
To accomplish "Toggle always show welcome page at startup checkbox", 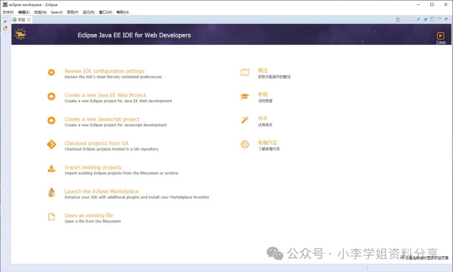I will coord(402,258).
